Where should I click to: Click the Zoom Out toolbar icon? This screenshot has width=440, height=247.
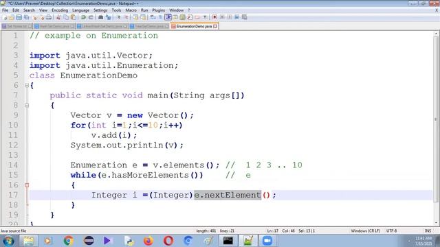[126, 17]
